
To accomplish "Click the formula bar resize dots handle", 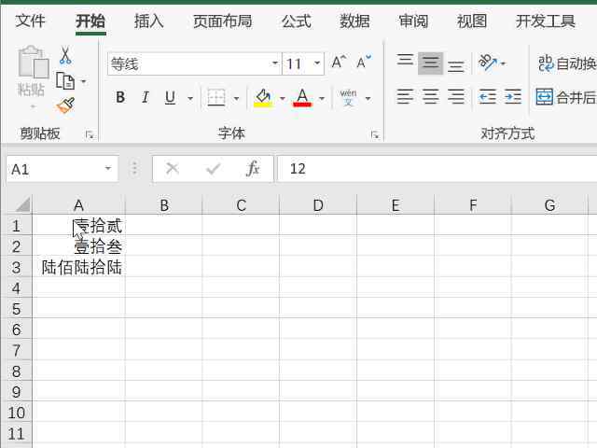I will [x=134, y=168].
